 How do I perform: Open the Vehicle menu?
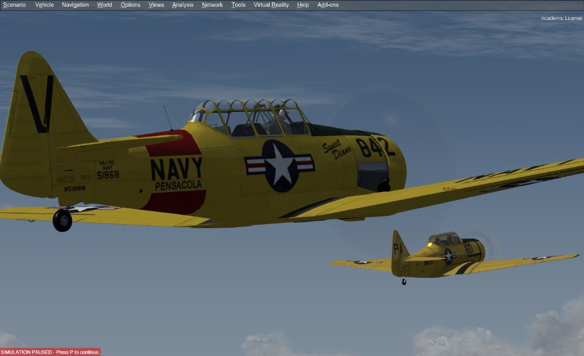coord(44,5)
